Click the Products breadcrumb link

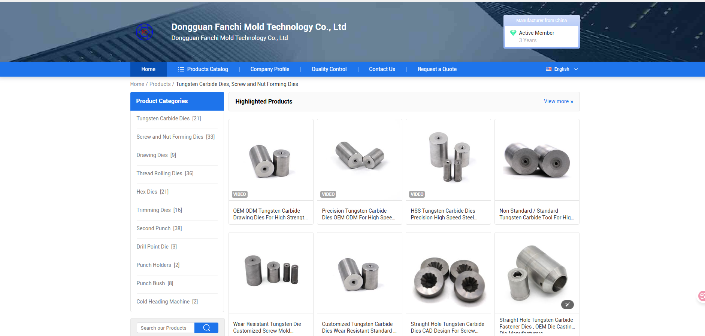[160, 84]
